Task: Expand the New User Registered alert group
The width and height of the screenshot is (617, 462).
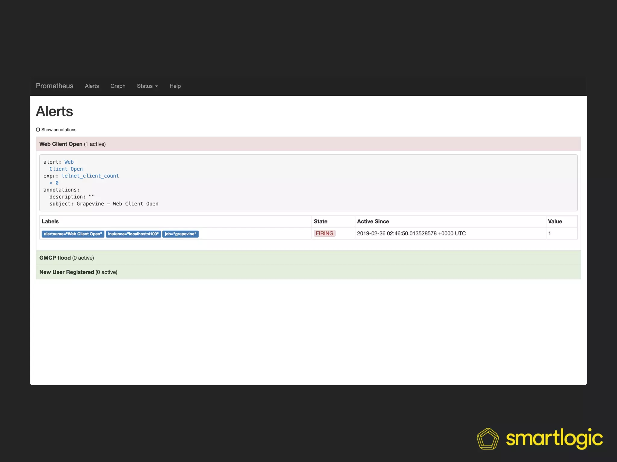Action: [x=78, y=272]
